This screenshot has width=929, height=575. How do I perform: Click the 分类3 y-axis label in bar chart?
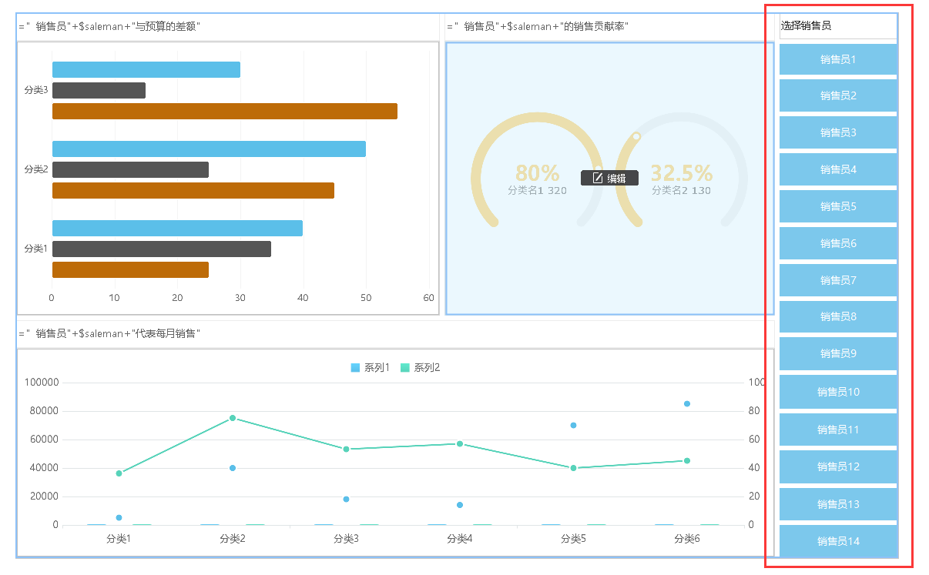36,90
